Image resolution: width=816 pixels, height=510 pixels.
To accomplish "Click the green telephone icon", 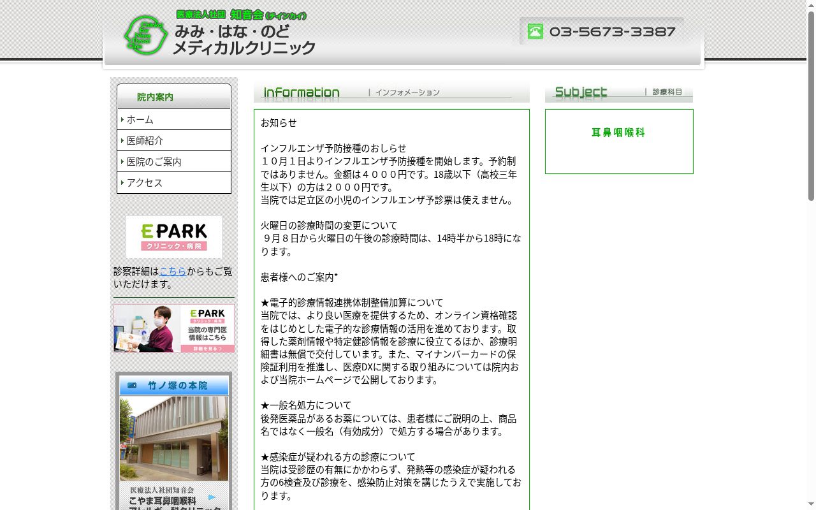I will coord(535,31).
